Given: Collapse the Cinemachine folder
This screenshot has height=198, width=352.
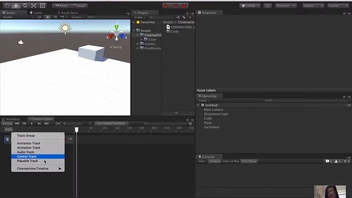Looking at the screenshot, I should point(137,35).
